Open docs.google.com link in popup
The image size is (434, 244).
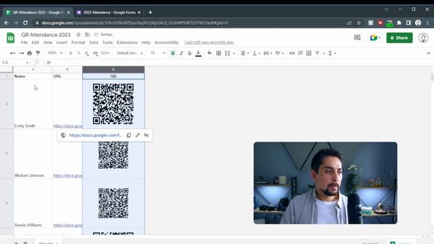tap(96, 136)
